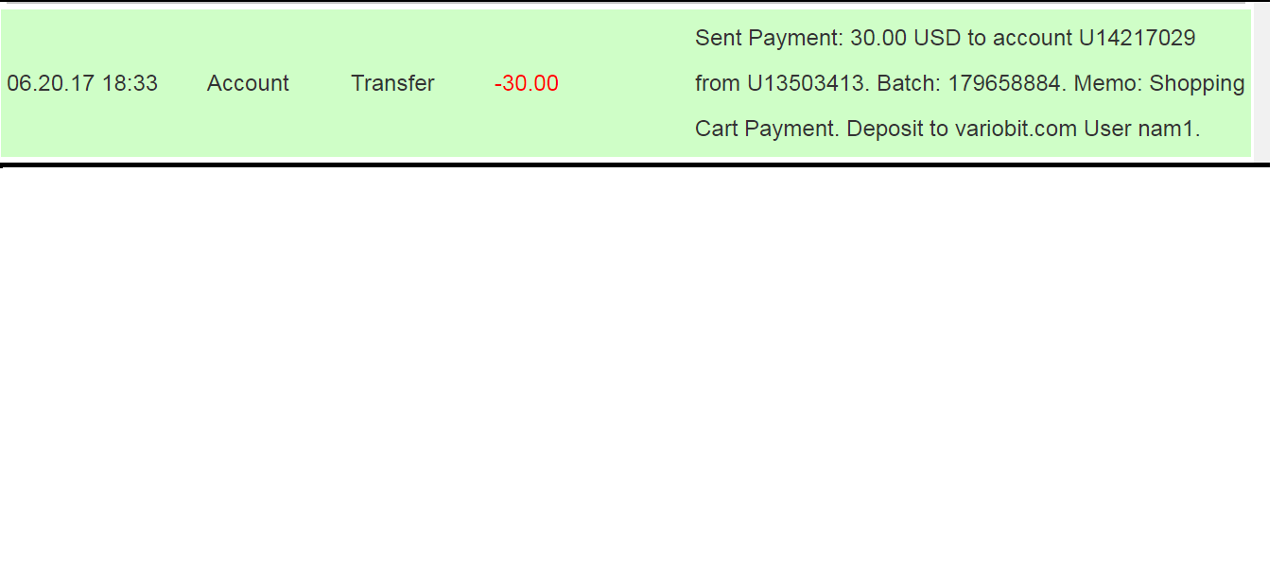Click the word 'Batch:' in the description

coord(909,83)
